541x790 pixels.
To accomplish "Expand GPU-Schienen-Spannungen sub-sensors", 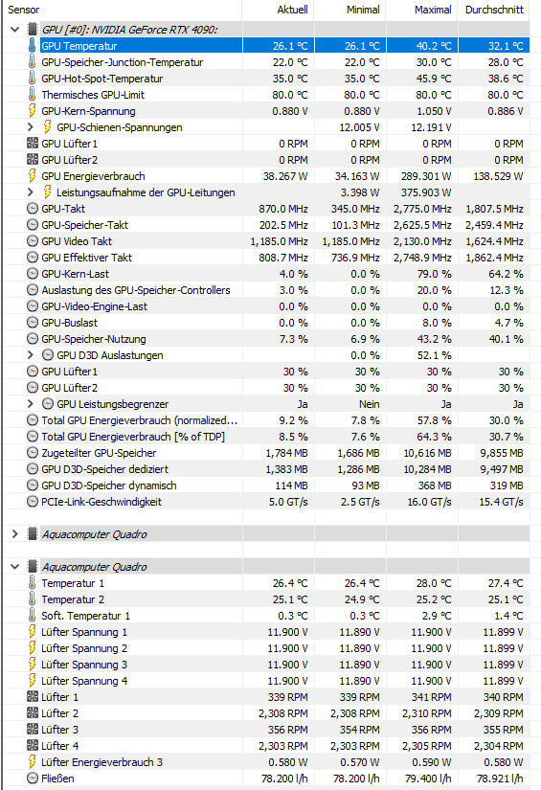I will click(31, 127).
